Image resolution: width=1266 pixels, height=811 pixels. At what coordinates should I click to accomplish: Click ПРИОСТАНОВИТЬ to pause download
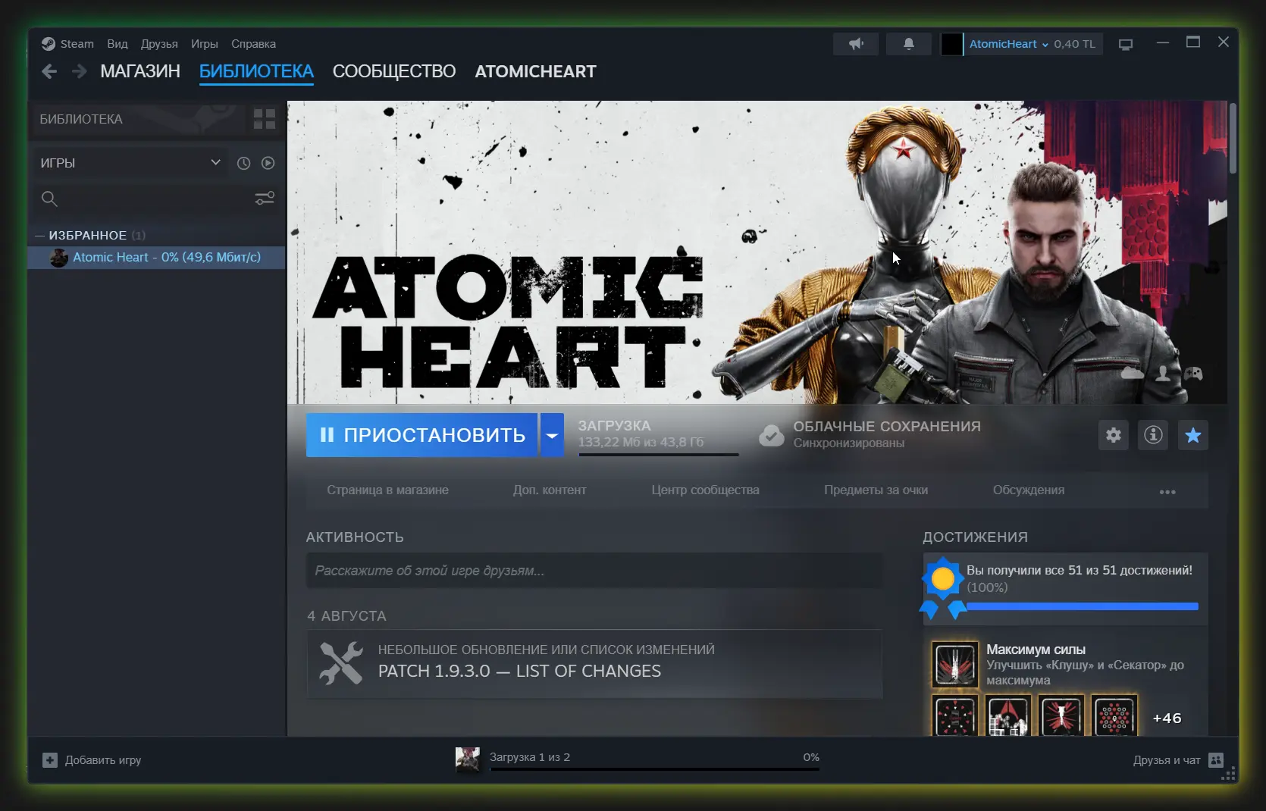pyautogui.click(x=421, y=435)
